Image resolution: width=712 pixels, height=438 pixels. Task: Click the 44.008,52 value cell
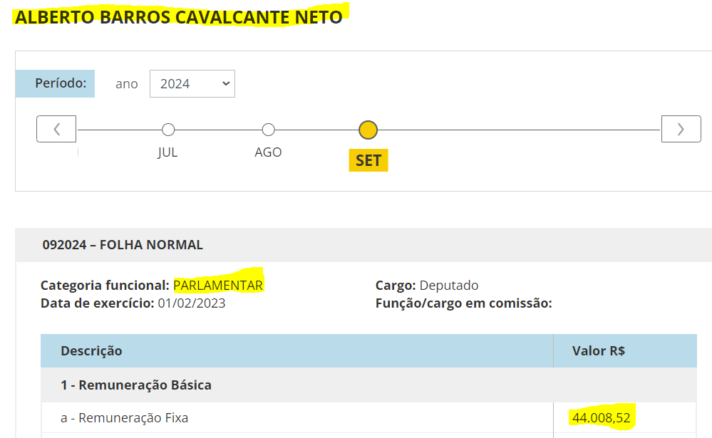click(x=601, y=418)
